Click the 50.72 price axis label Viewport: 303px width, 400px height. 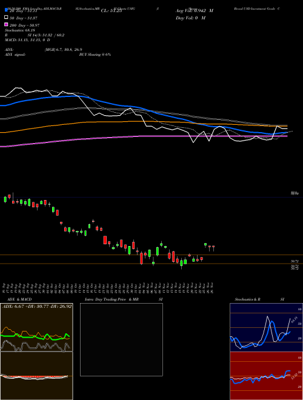(295, 261)
